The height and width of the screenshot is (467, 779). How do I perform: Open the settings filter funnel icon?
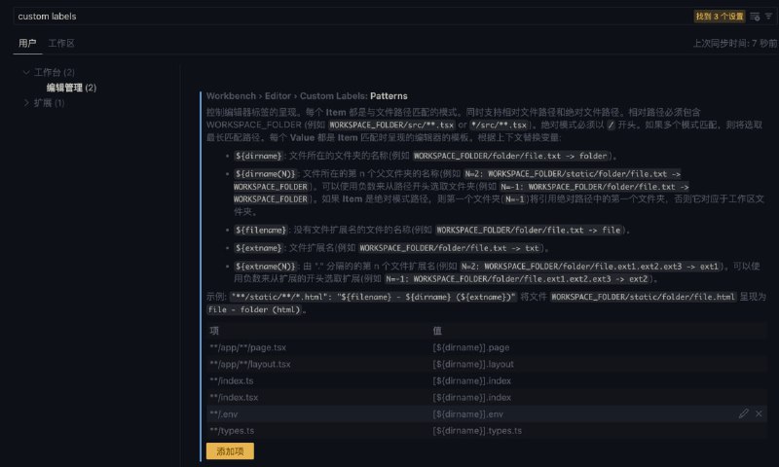click(768, 17)
